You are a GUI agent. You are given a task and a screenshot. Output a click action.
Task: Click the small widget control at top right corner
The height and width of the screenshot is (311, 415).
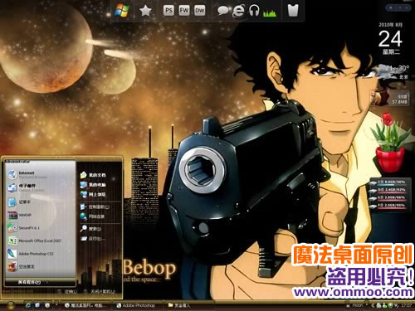pyautogui.click(x=399, y=8)
